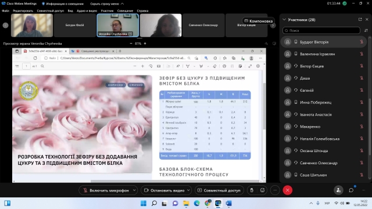
Task: Open reactions emoji button
Action: point(262,190)
